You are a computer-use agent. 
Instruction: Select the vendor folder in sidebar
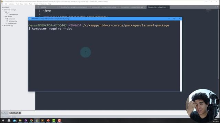click(10, 16)
